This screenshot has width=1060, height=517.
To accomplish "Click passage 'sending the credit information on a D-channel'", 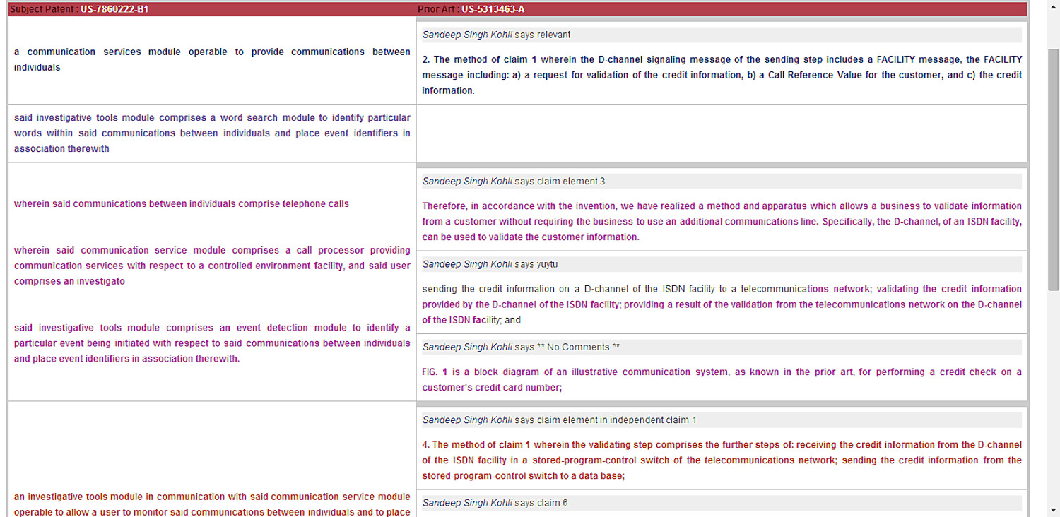I will point(722,304).
